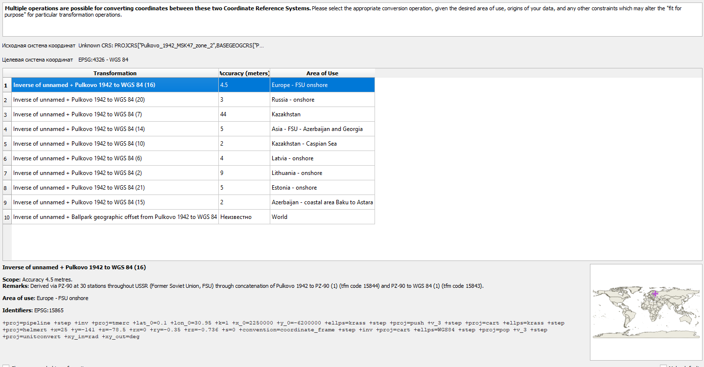Choose the Ballpark geographic offset transformation
The image size is (704, 367).
click(115, 217)
